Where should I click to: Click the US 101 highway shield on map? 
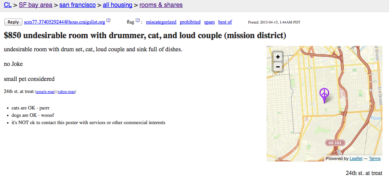pyautogui.click(x=335, y=143)
